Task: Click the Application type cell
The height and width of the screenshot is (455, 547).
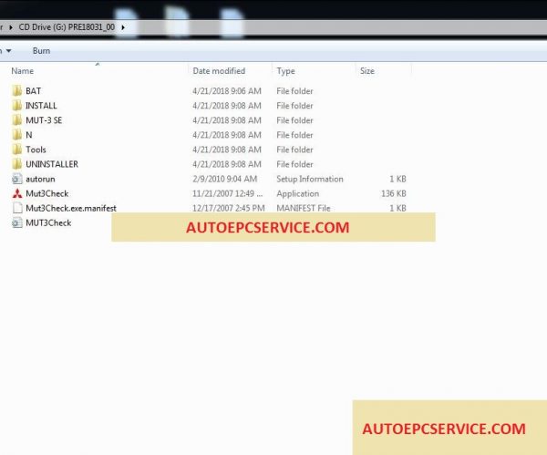Action: tap(297, 193)
